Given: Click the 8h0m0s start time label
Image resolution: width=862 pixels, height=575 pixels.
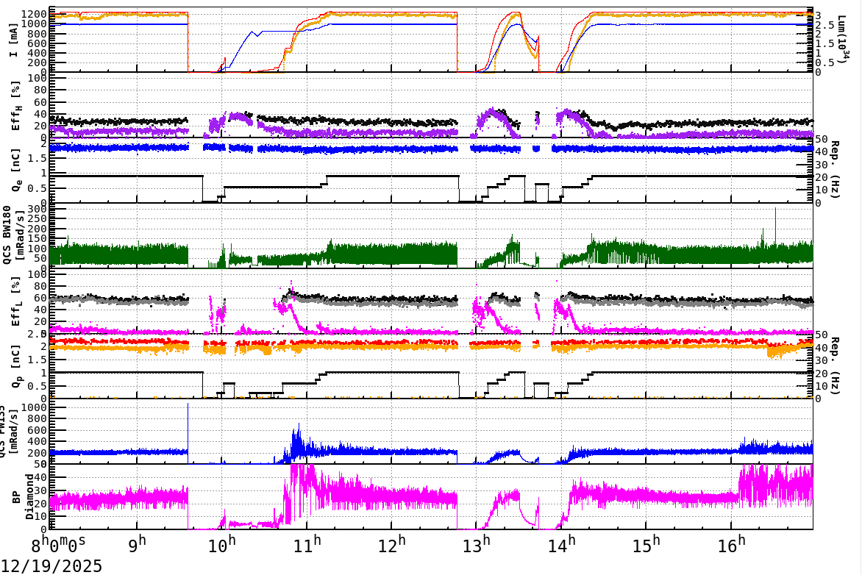Looking at the screenshot, I should click(57, 543).
